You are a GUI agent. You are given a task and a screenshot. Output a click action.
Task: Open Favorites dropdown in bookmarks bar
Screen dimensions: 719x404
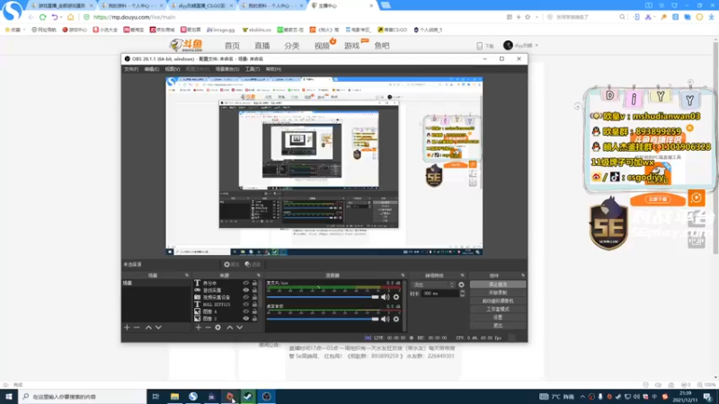tap(15, 30)
